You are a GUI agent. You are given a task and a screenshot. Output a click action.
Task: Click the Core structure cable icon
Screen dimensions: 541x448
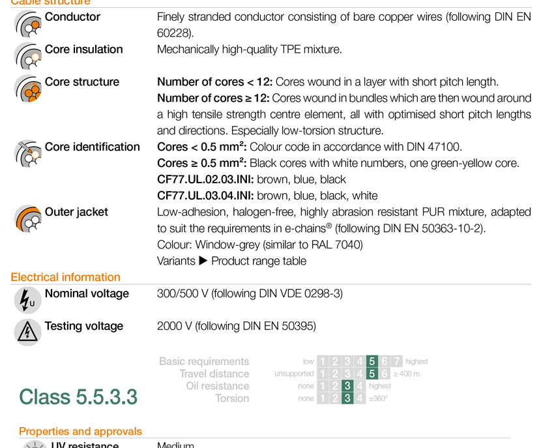[x=28, y=88]
